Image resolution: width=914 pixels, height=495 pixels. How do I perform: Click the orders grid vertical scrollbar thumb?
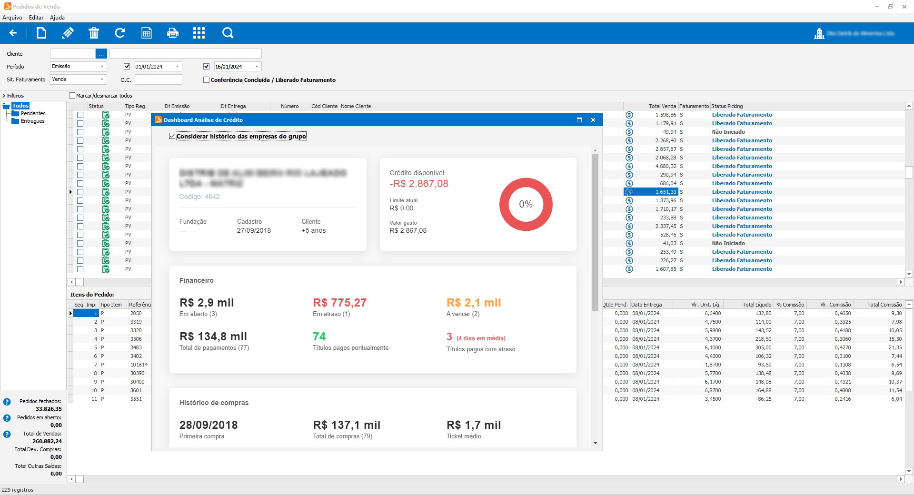909,172
